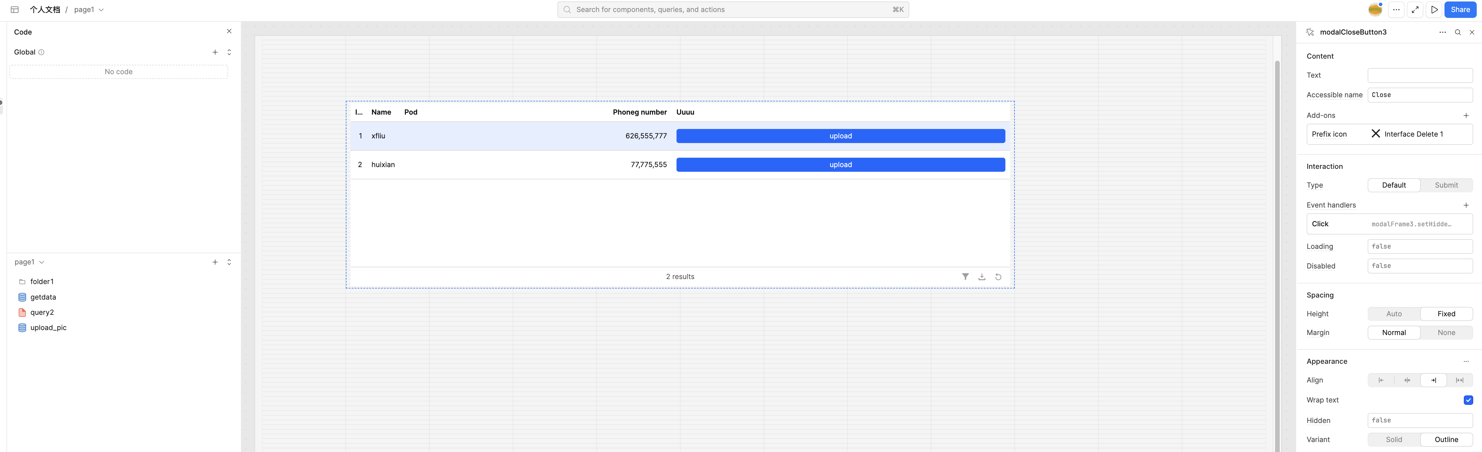1482x452 pixels.
Task: Collapse the page1 code section
Action: (229, 262)
